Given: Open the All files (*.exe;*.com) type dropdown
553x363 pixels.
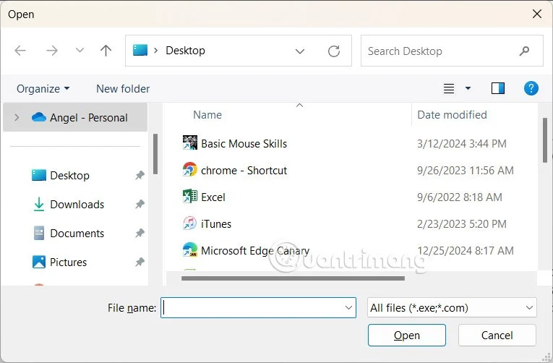Looking at the screenshot, I should [452, 307].
